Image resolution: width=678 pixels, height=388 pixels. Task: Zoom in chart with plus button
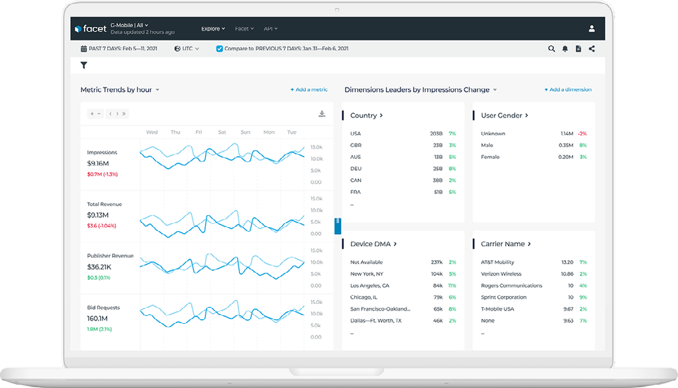92,114
